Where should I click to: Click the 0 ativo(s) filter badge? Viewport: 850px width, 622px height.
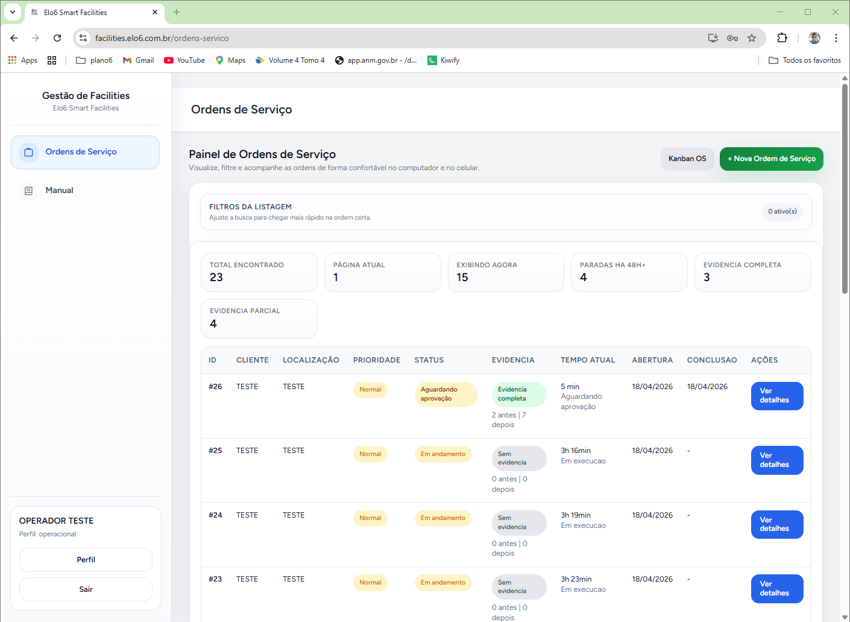(782, 212)
